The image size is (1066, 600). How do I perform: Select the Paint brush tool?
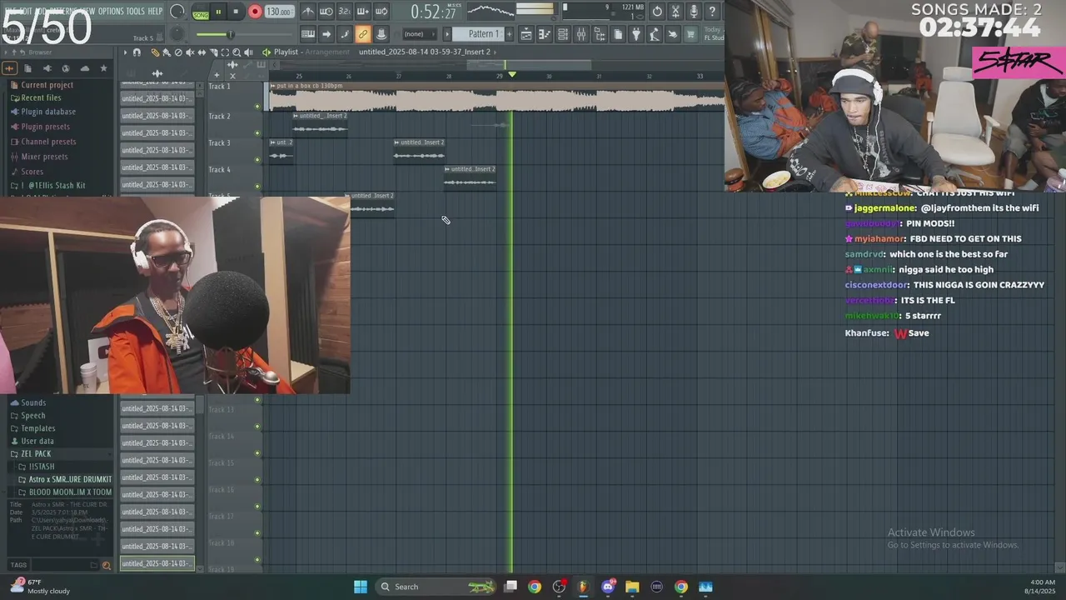[x=167, y=52]
